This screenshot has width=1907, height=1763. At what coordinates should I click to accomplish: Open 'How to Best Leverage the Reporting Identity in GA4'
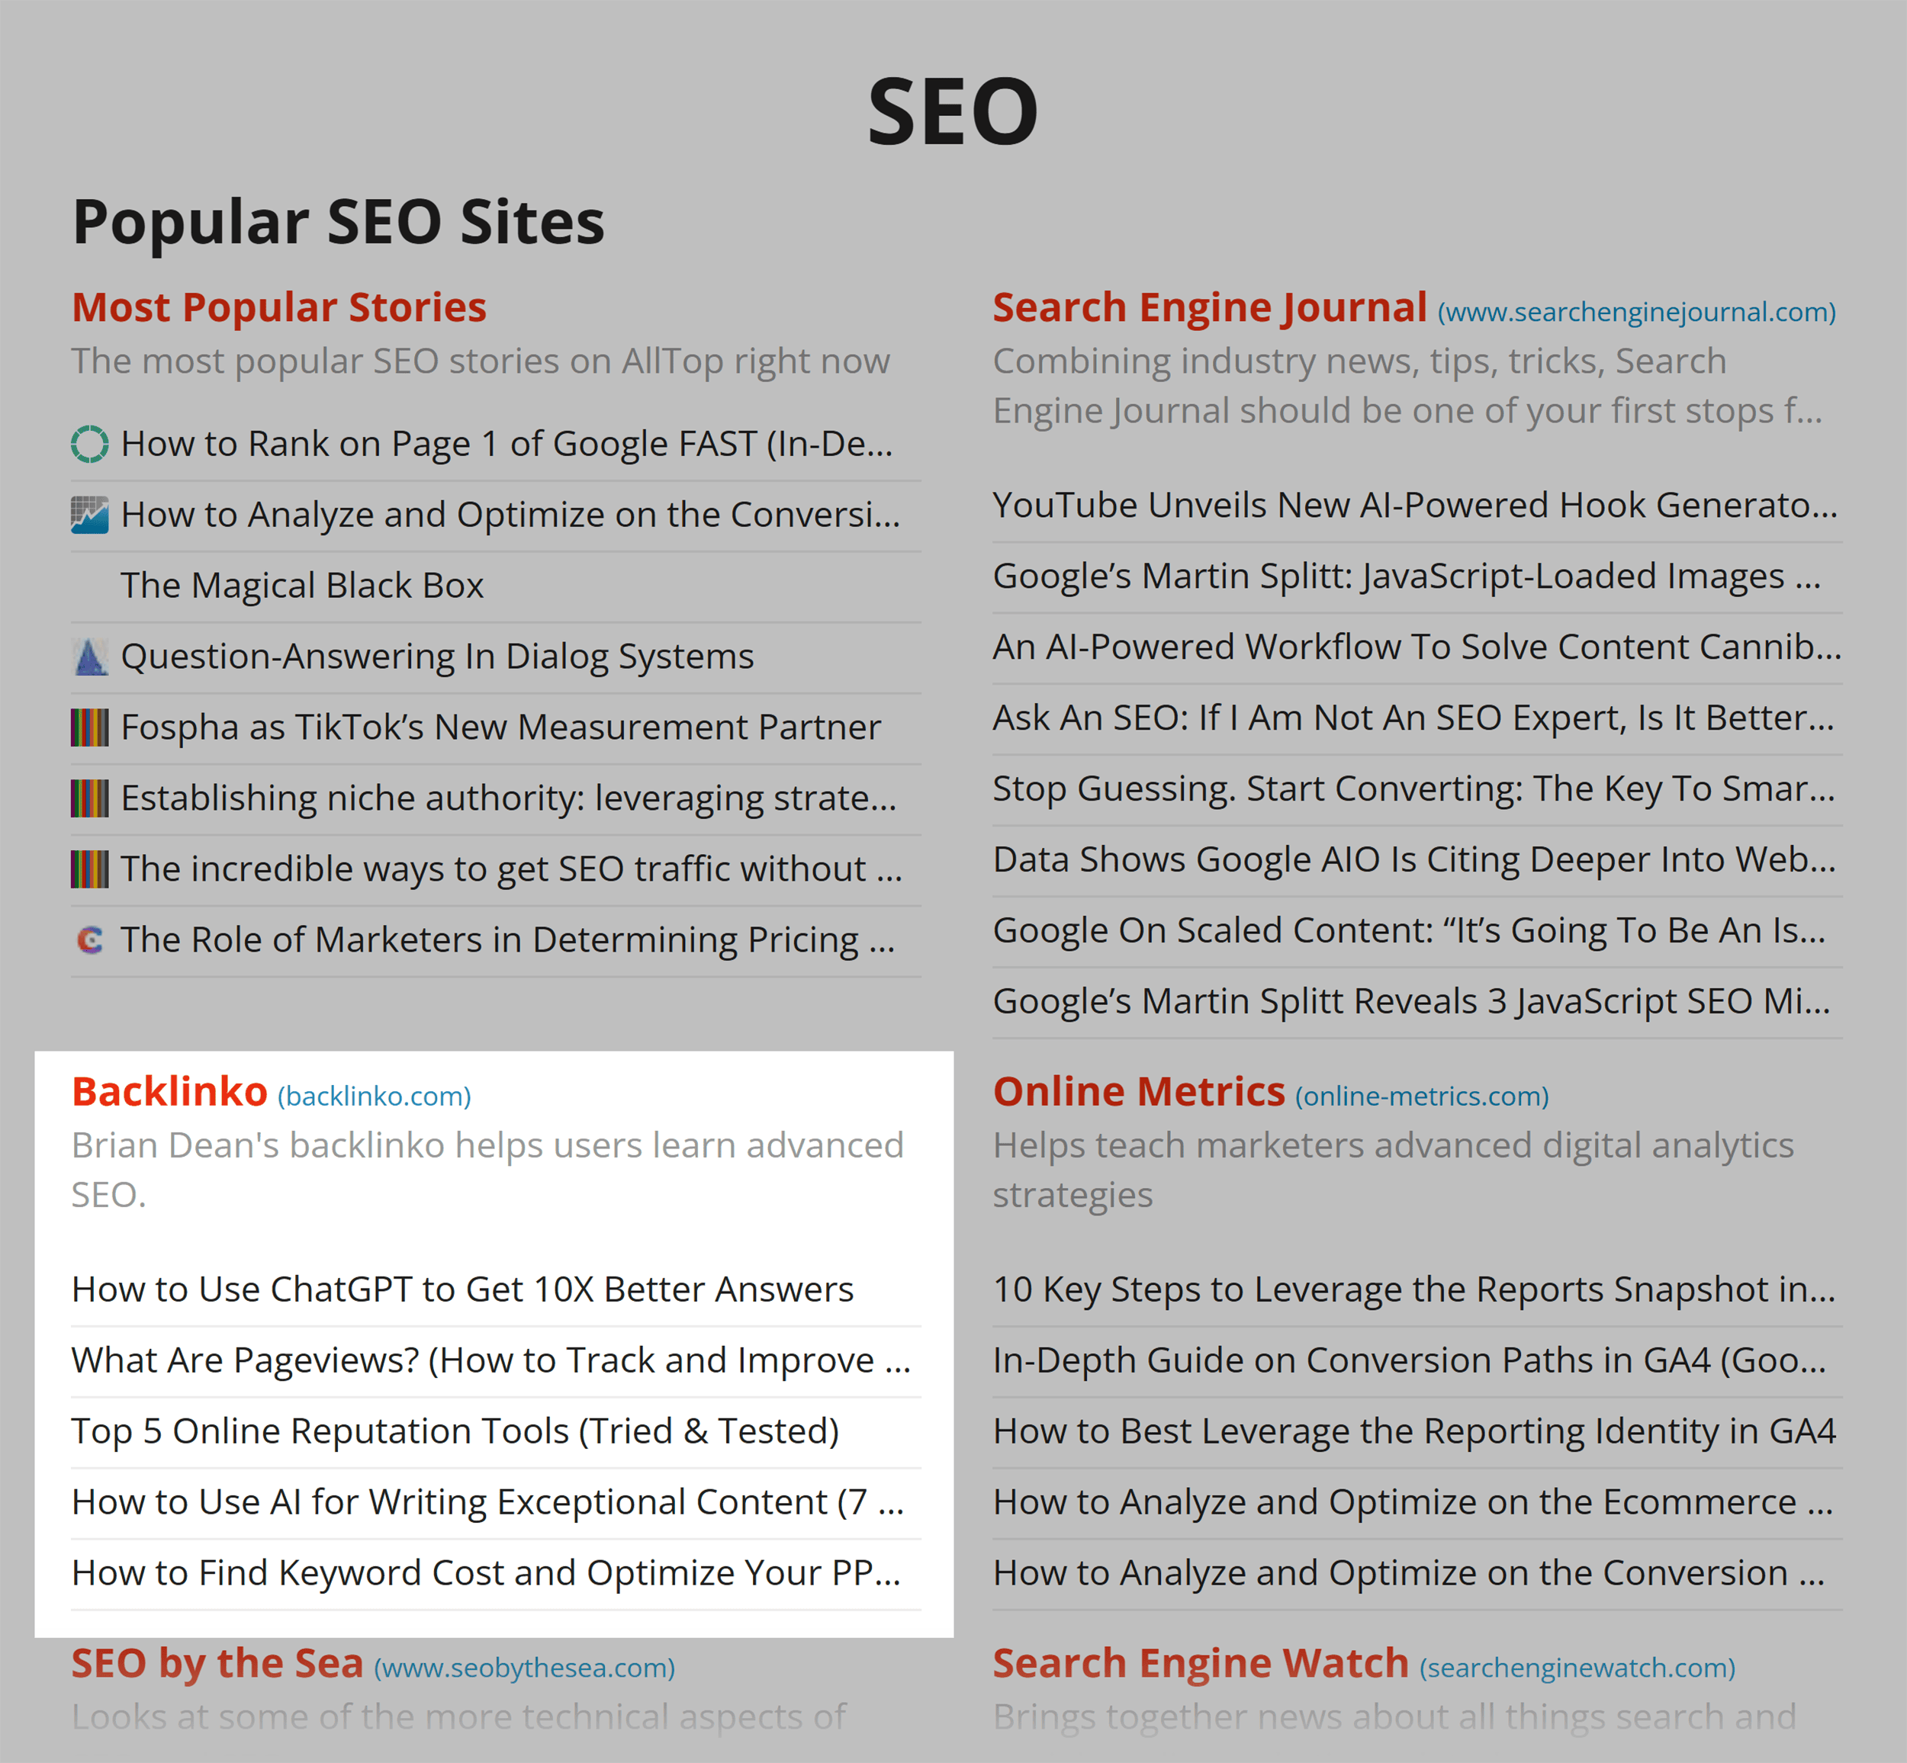pos(1414,1431)
